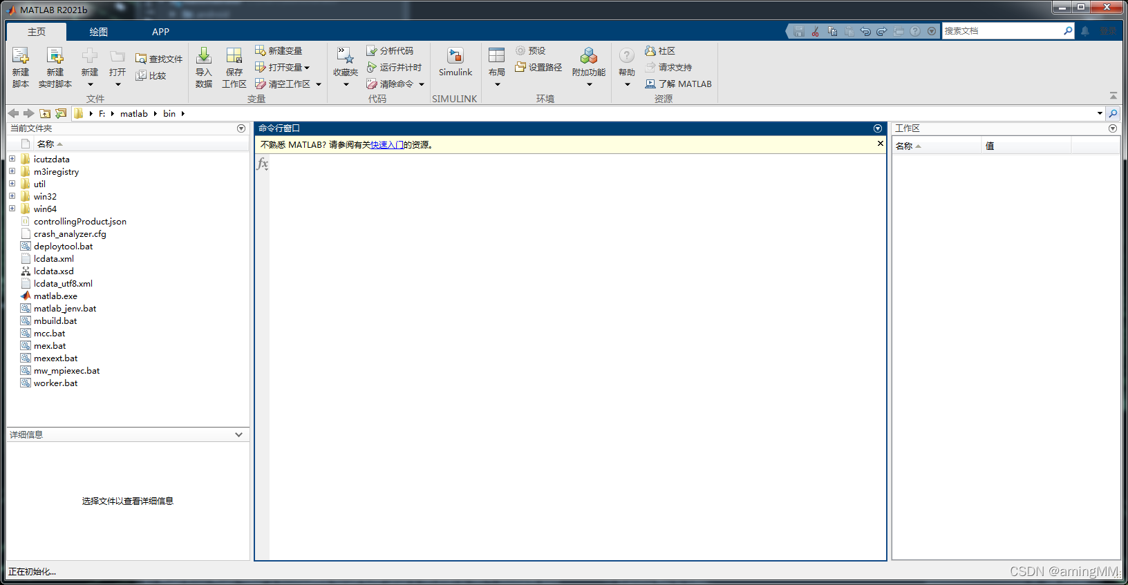Click the 新建脚本 (New Script) icon
This screenshot has height=585, width=1128.
tap(21, 57)
